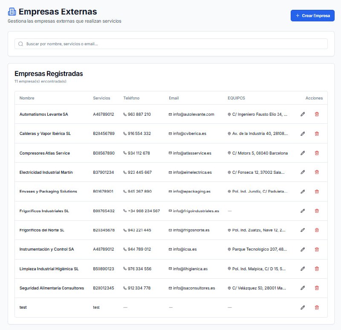Delete Calderas y Vapor Ibérica SL entry
The height and width of the screenshot is (330, 341).
(x=317, y=134)
